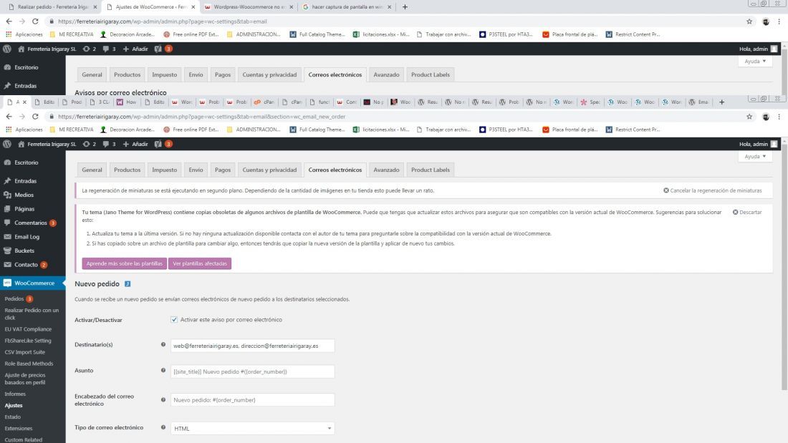Open 'Product Labels' tab in lower window

pos(431,170)
